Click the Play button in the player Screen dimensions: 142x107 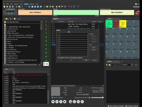pyautogui.click(x=53, y=102)
